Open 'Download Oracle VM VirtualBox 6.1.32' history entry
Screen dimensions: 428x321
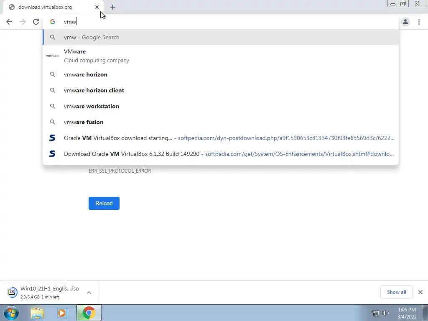(x=221, y=154)
